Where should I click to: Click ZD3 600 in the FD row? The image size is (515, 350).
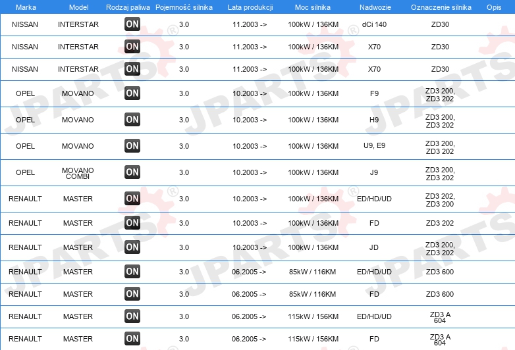click(x=440, y=294)
